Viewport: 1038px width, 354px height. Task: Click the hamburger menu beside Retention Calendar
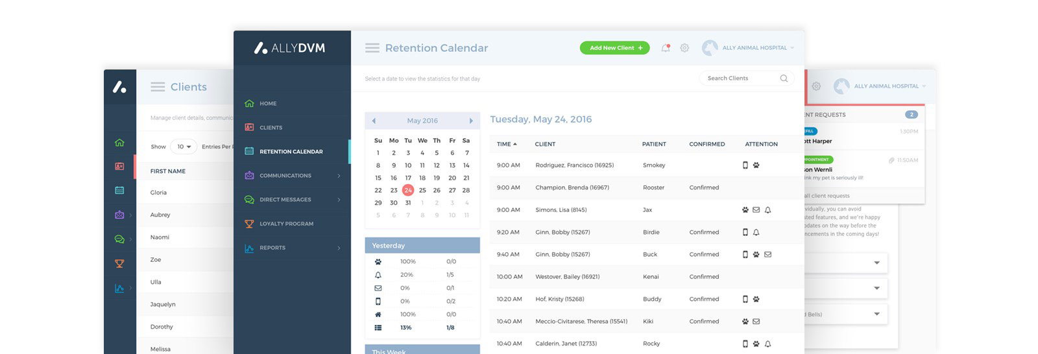pos(372,48)
